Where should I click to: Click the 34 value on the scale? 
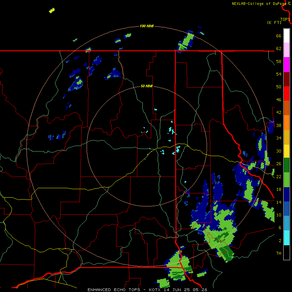point(279,138)
